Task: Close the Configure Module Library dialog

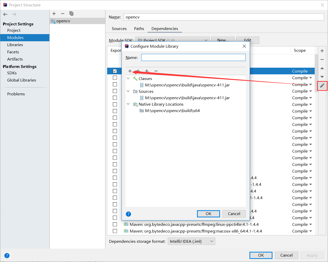Action: [x=244, y=46]
